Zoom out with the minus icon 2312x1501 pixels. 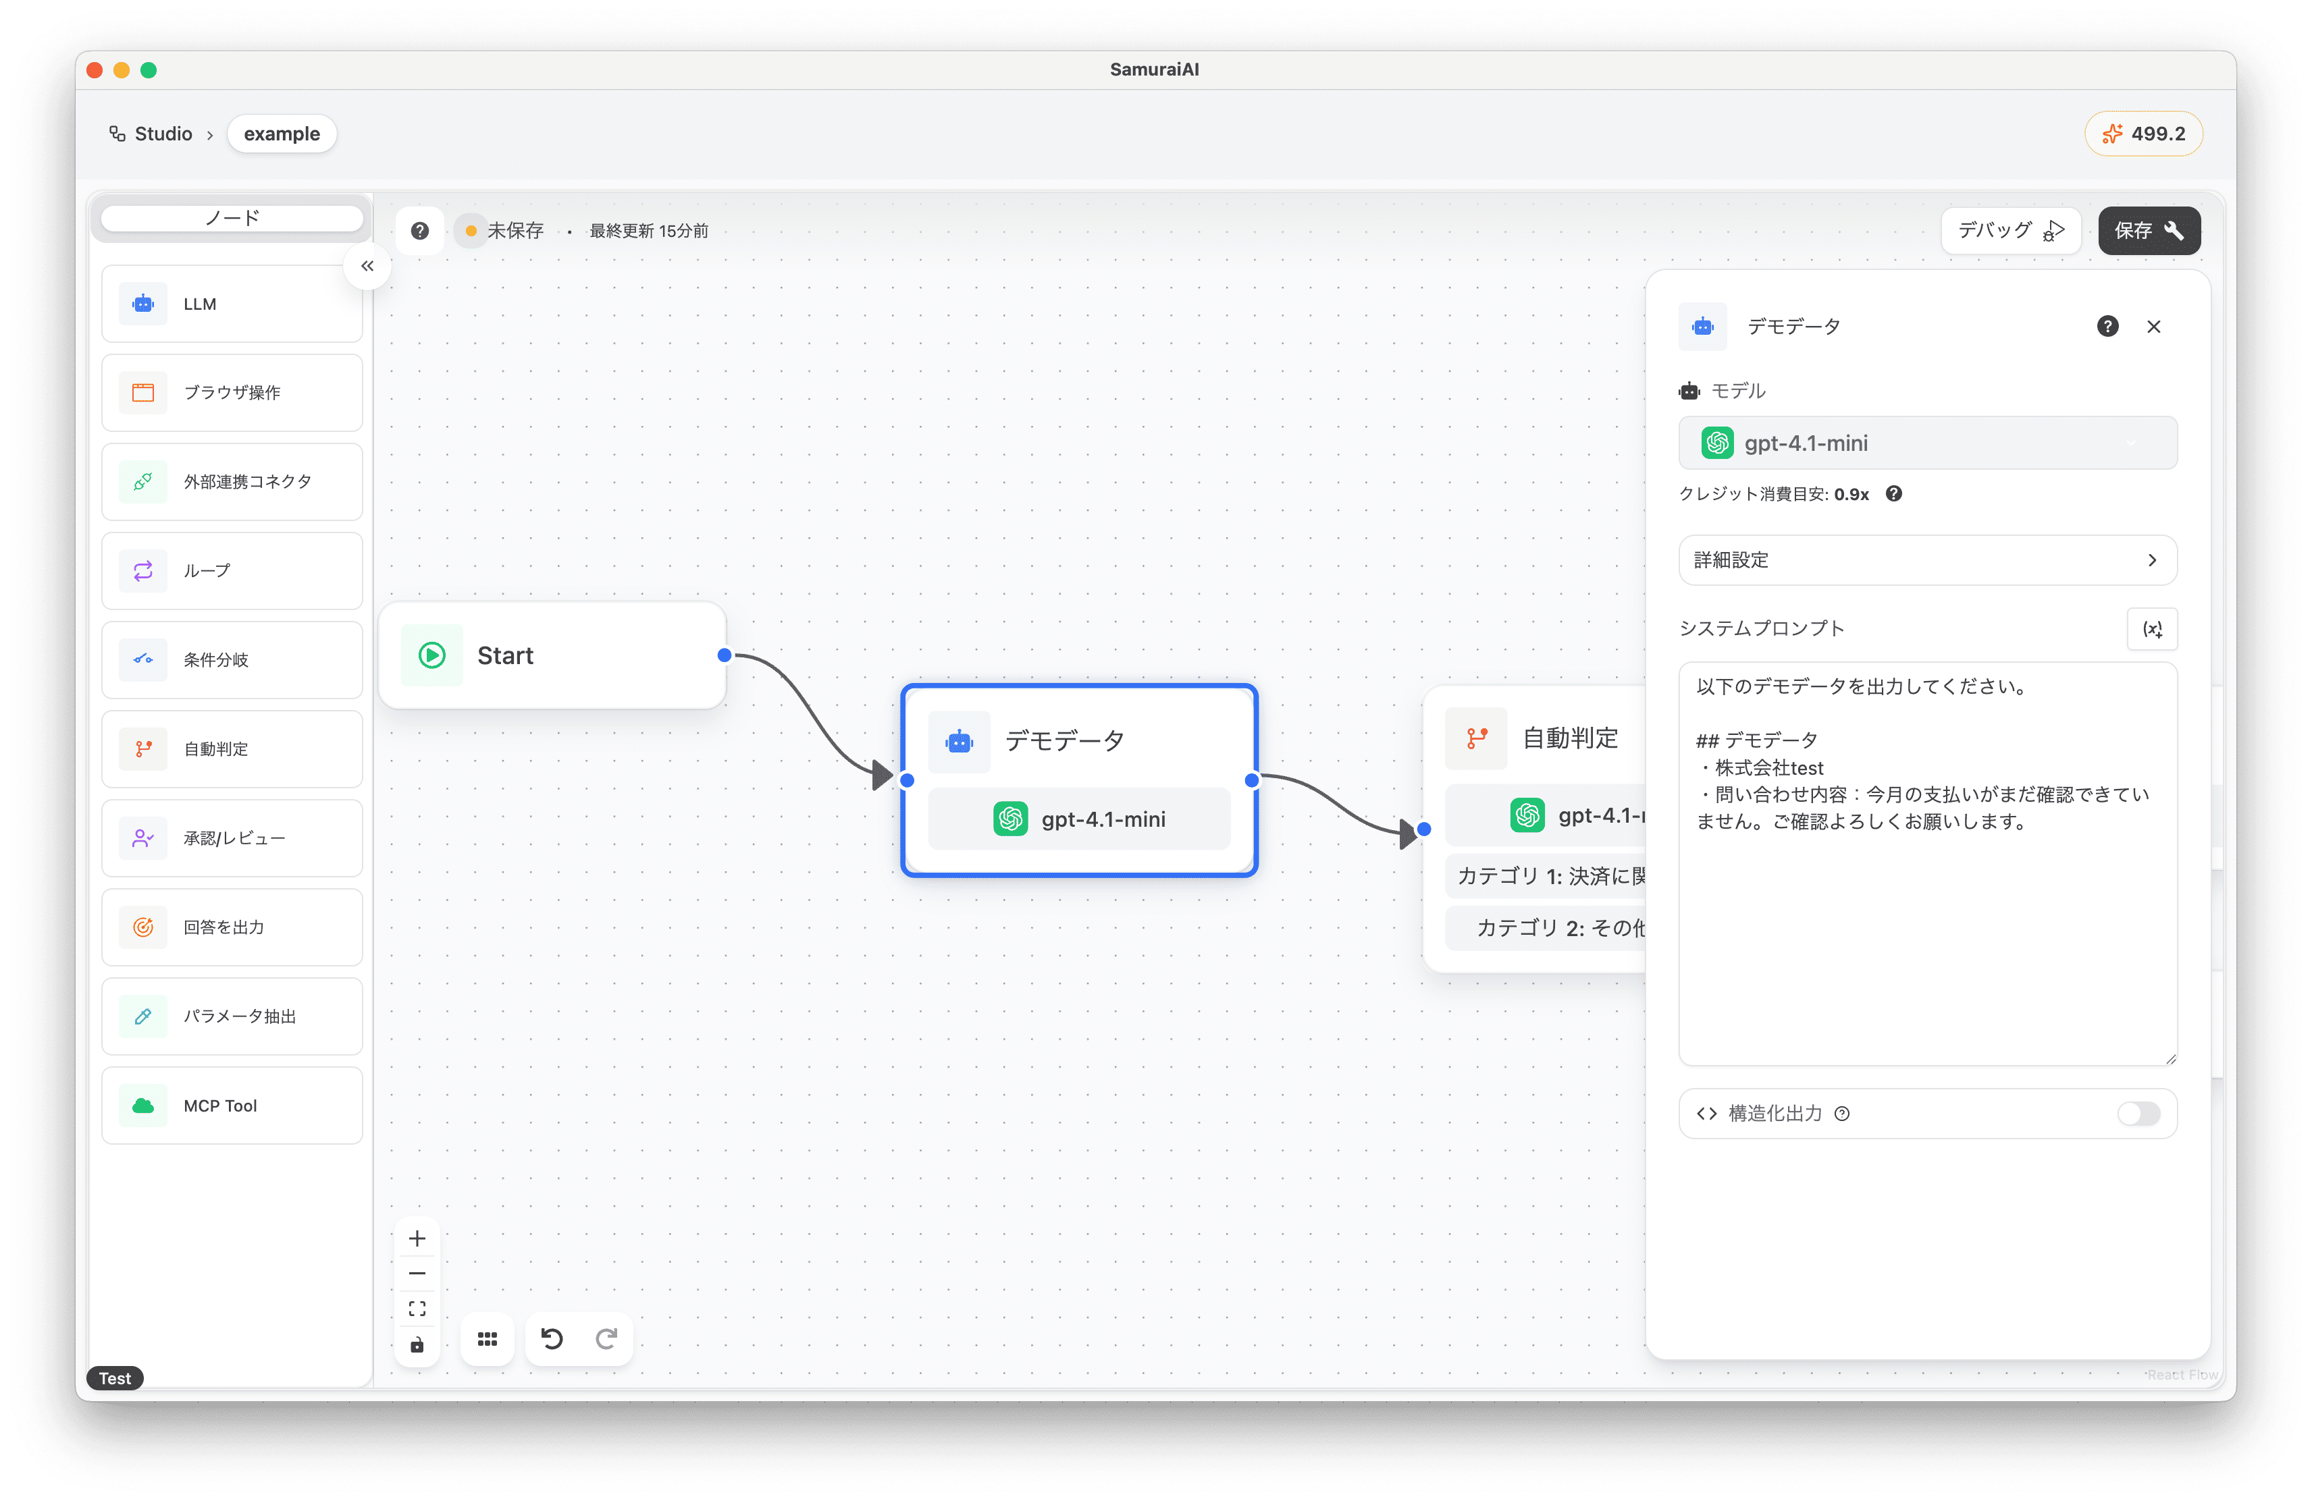pyautogui.click(x=417, y=1273)
